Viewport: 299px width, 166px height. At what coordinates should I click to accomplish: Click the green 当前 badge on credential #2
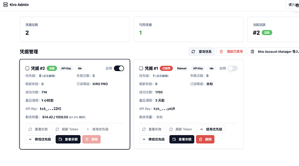(x=52, y=68)
